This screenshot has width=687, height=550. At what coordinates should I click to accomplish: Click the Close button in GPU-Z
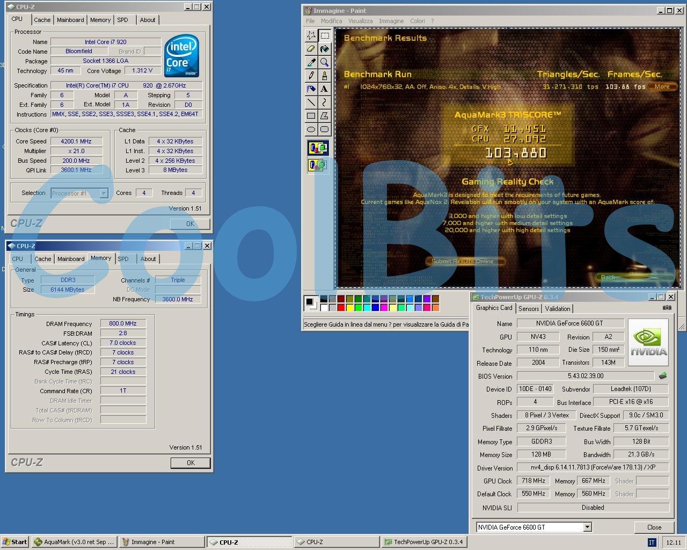(x=654, y=527)
